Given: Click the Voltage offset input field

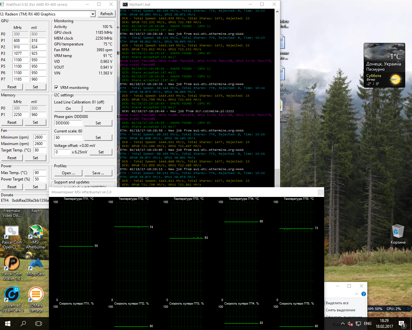Looking at the screenshot, I should 62,152.
